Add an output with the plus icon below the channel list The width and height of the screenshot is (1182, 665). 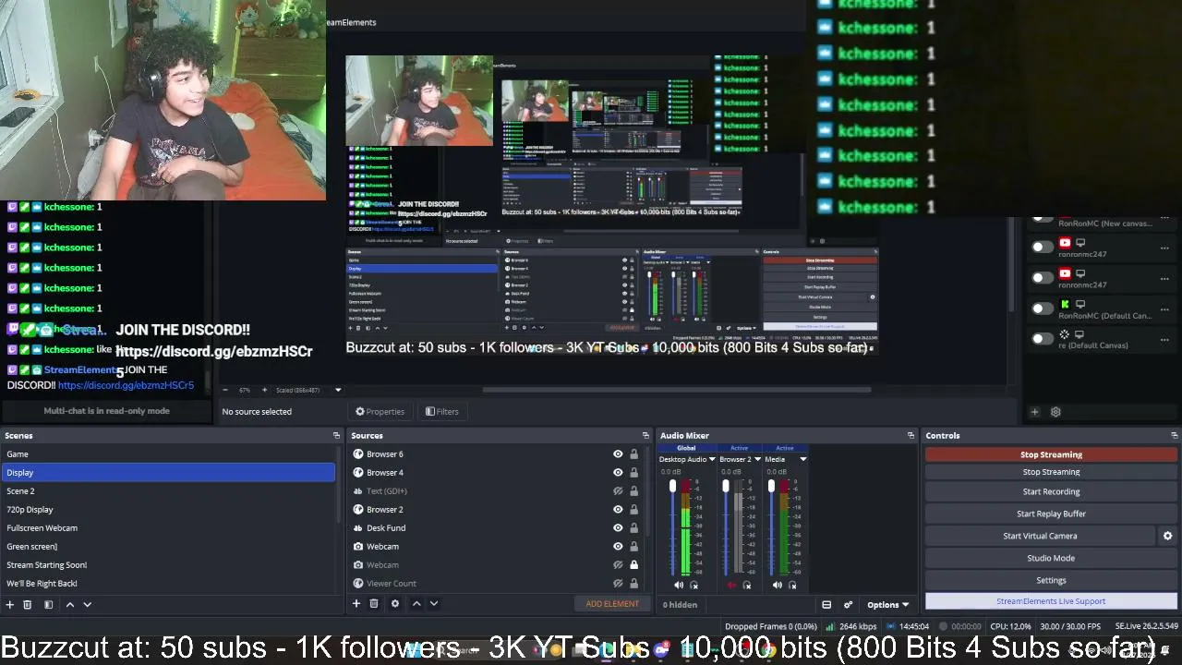tap(1034, 412)
